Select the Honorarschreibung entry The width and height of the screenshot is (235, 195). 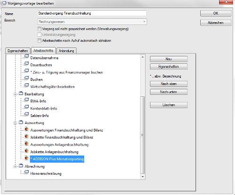(46, 173)
